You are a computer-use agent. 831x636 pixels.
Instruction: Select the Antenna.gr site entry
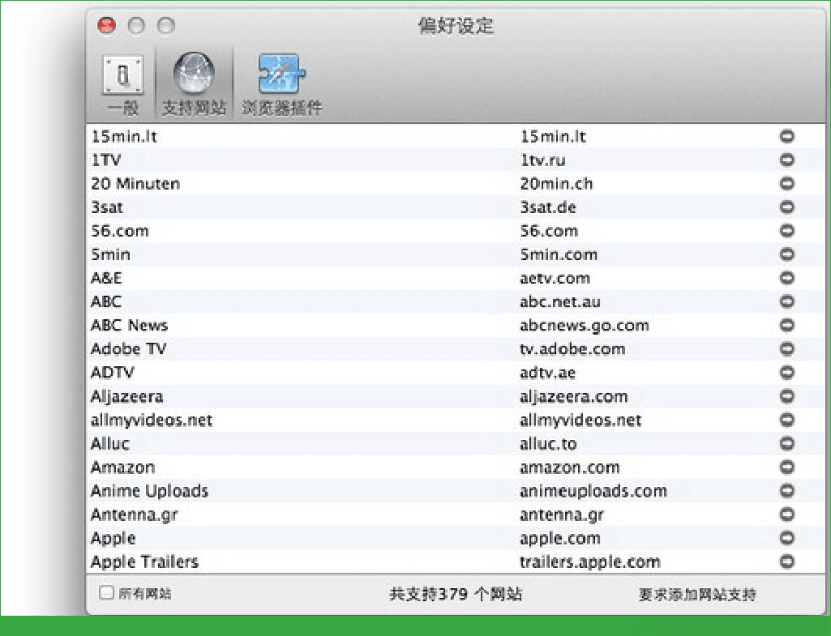coord(324,514)
